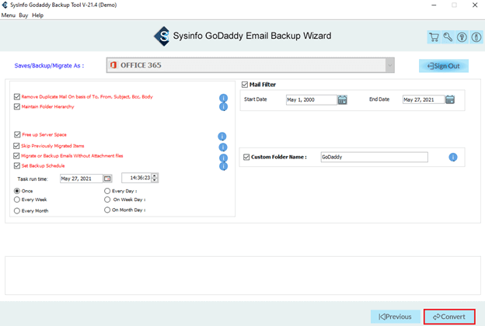This screenshot has height=326, width=485.
Task: Select the On Week Day radio button
Action: (107, 199)
